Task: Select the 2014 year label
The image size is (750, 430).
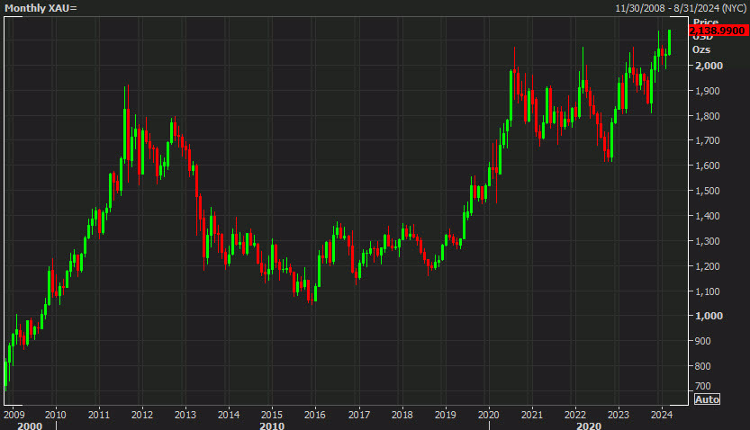Action: click(x=229, y=415)
